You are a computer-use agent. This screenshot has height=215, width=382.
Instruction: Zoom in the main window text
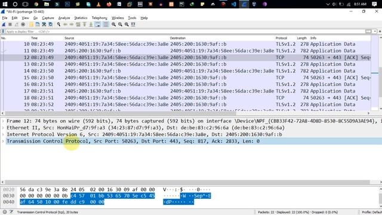coord(113,24)
